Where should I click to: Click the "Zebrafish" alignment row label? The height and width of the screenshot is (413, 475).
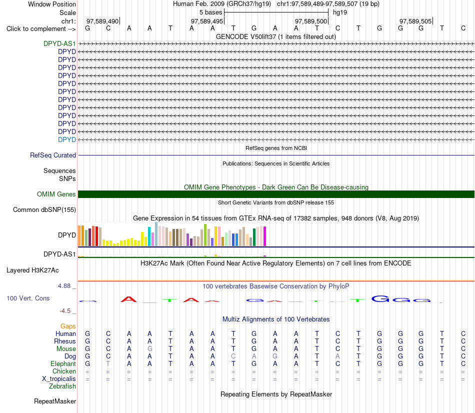[62, 386]
